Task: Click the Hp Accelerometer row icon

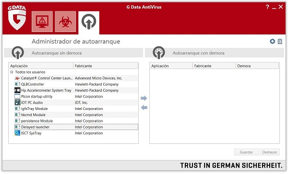Action: [17, 90]
